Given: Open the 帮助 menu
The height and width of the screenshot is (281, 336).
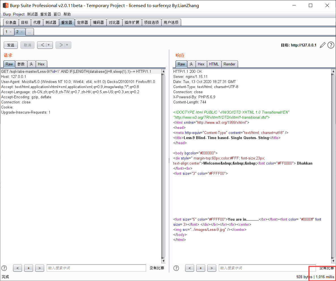Looking at the screenshot, I should click(x=67, y=14).
